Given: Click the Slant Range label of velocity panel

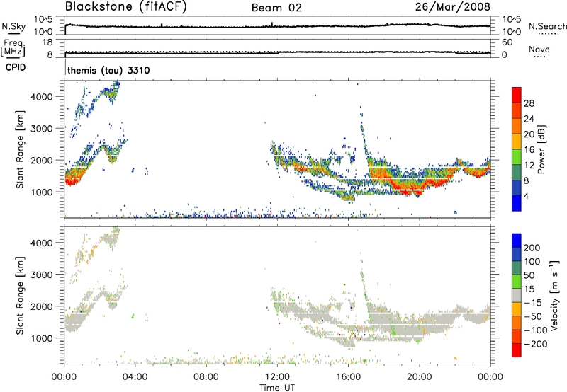Looking at the screenshot, I should [x=20, y=295].
